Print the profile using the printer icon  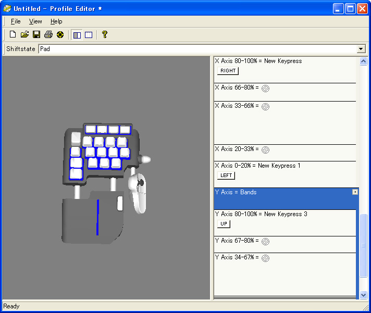pyautogui.click(x=48, y=35)
